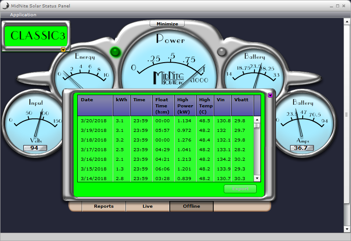
Task: Click the Minimize button above Power gauge
Action: click(x=167, y=24)
